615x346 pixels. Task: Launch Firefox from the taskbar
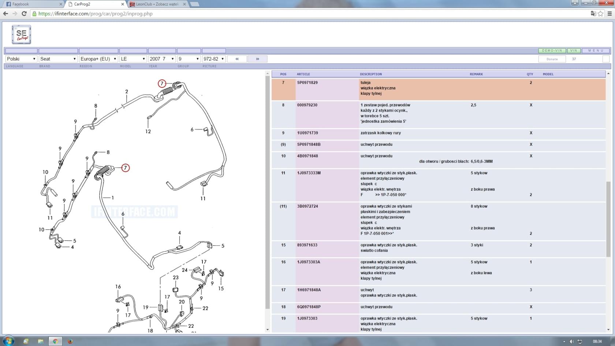(70, 341)
